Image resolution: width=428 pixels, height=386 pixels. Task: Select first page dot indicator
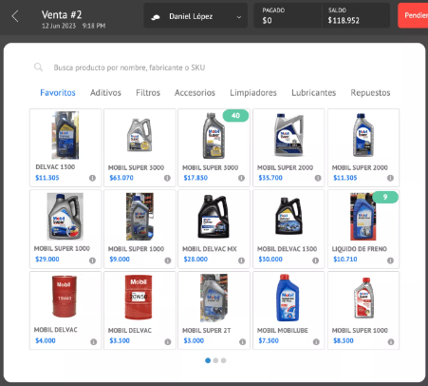click(208, 360)
